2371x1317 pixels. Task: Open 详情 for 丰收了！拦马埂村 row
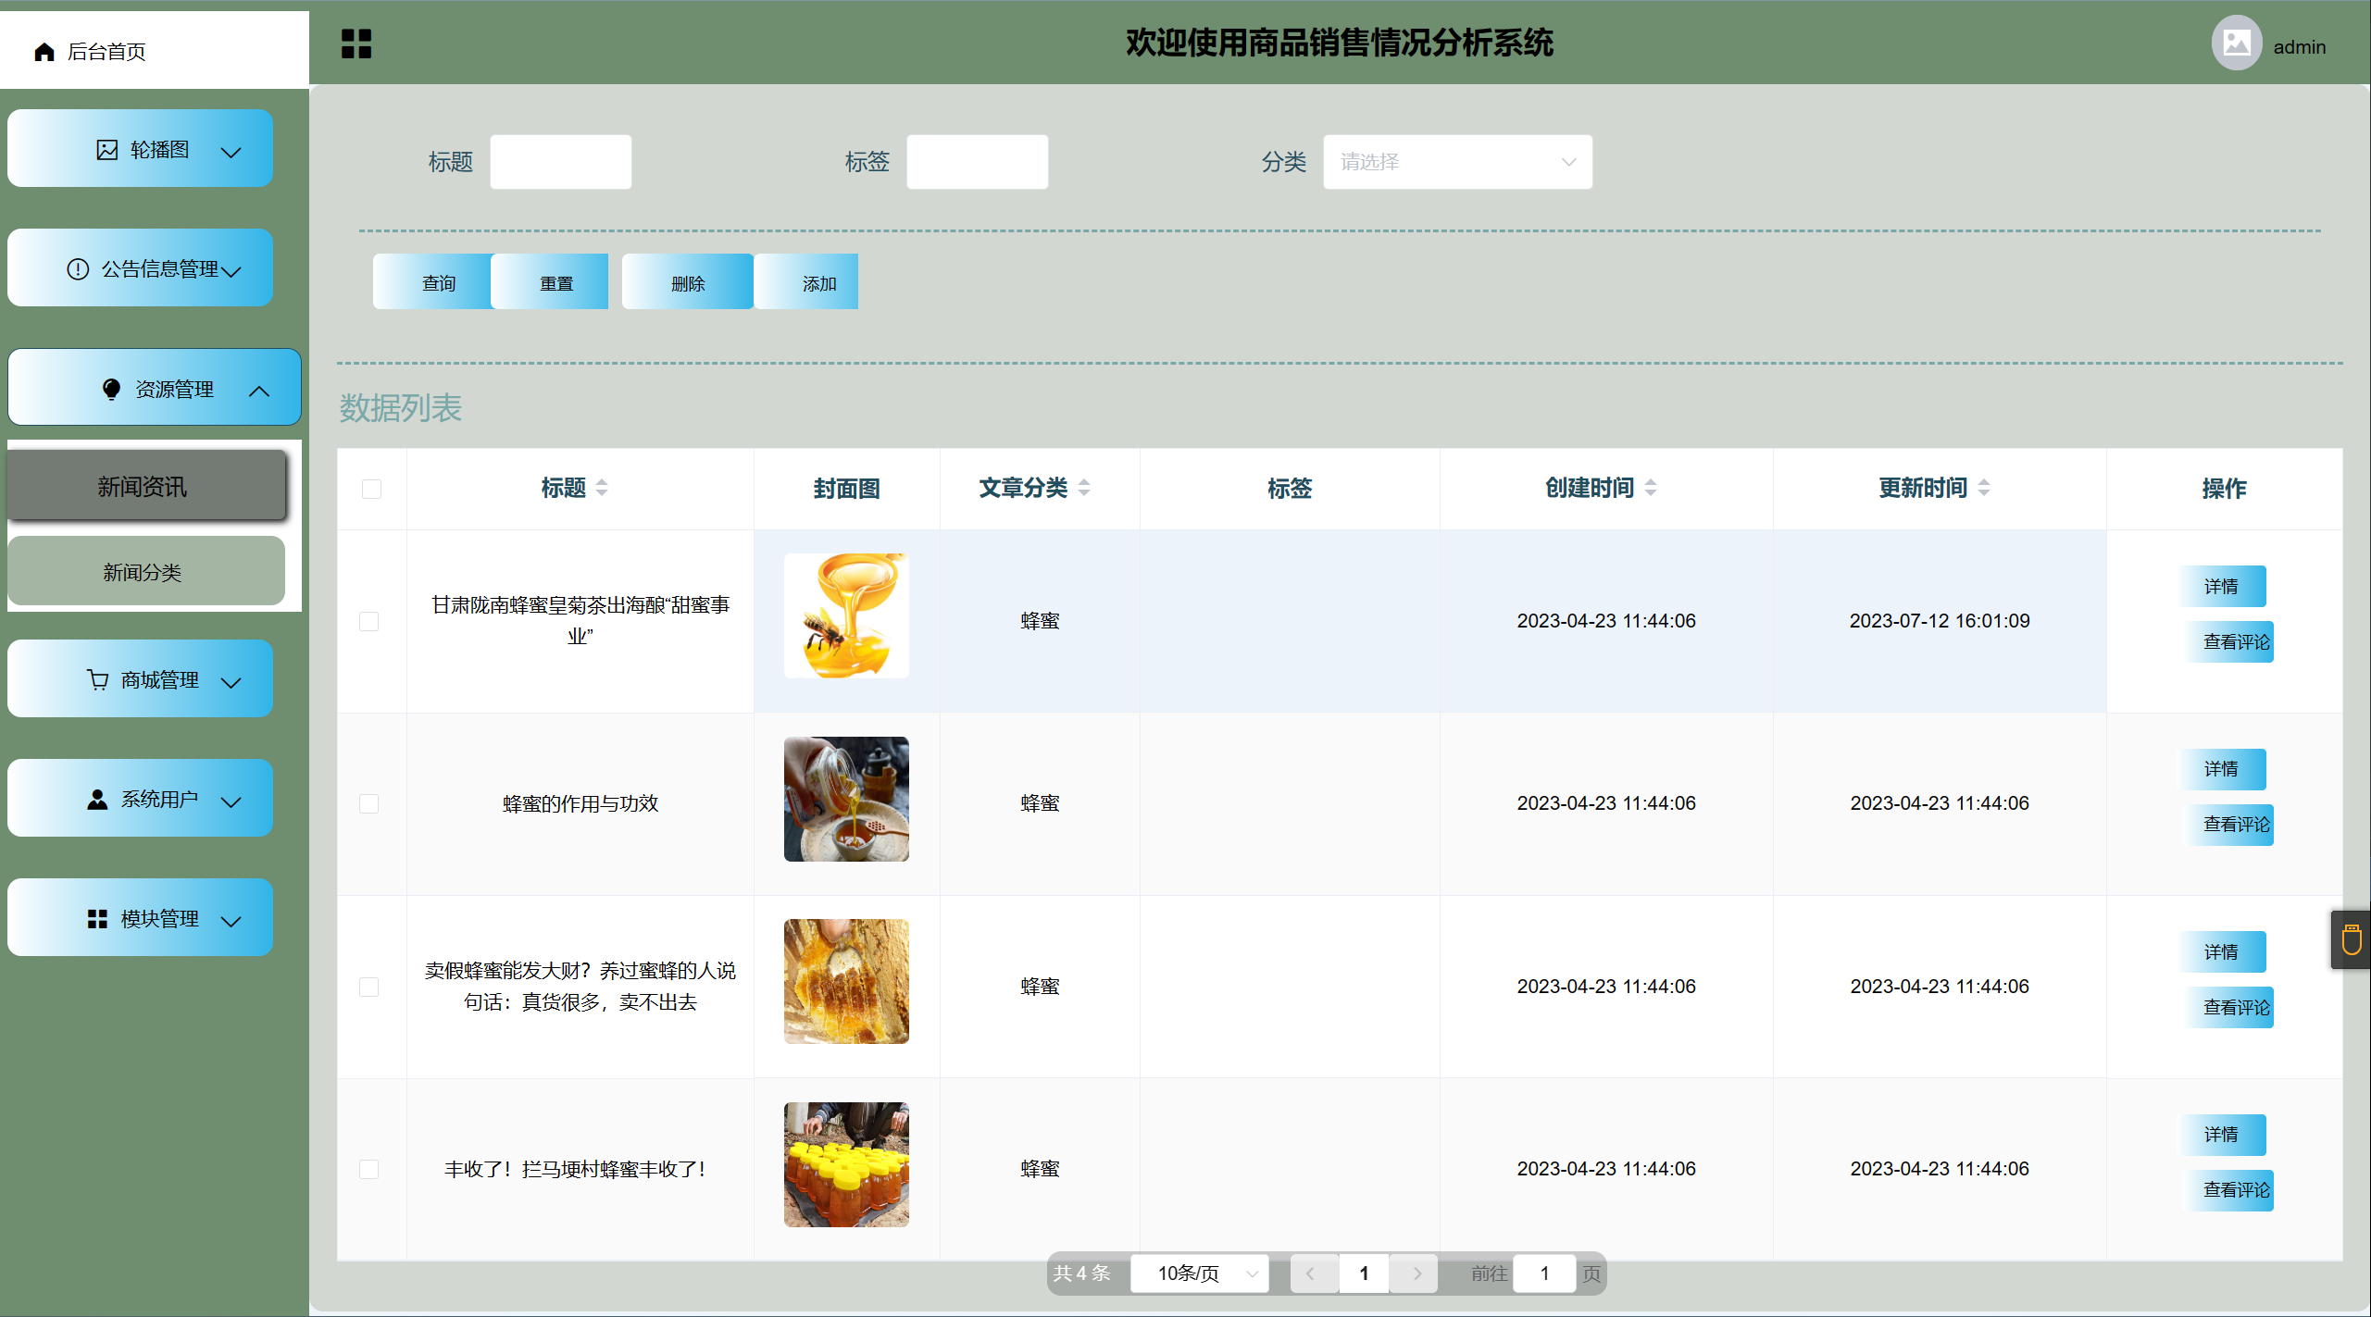pos(2221,1135)
